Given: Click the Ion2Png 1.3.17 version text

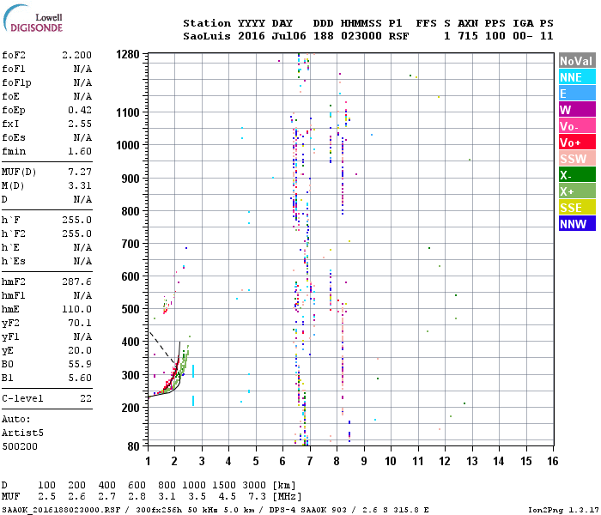Looking at the screenshot, I should point(563,510).
